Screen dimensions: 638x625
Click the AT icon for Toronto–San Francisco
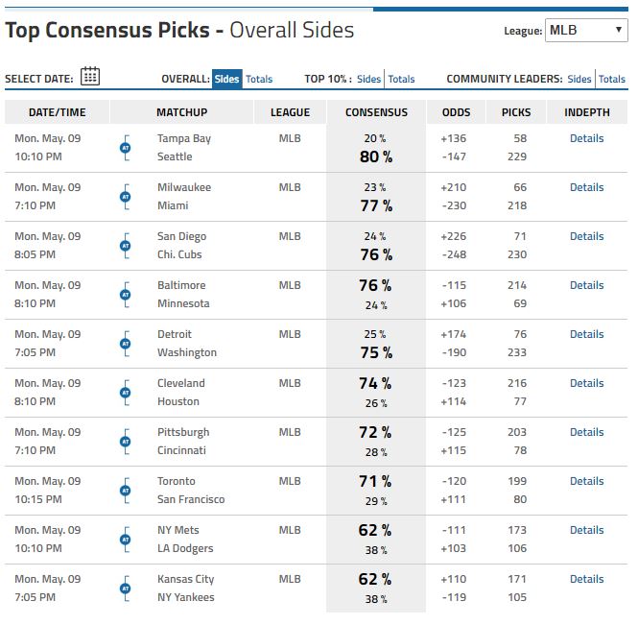[125, 491]
